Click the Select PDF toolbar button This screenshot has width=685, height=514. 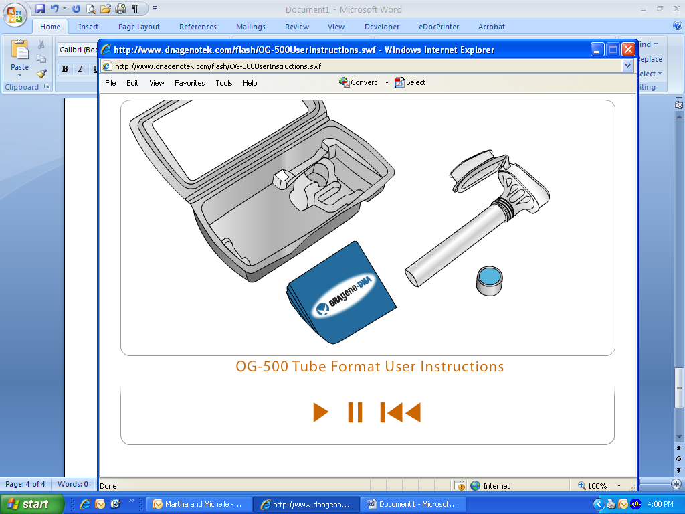coord(410,82)
